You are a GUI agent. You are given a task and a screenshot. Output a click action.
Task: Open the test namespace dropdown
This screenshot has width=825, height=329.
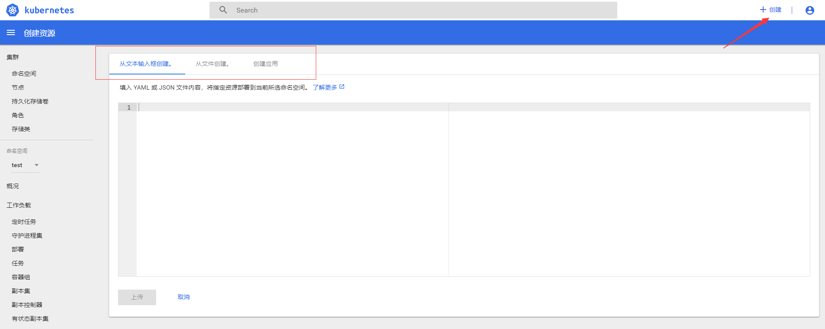coord(25,165)
